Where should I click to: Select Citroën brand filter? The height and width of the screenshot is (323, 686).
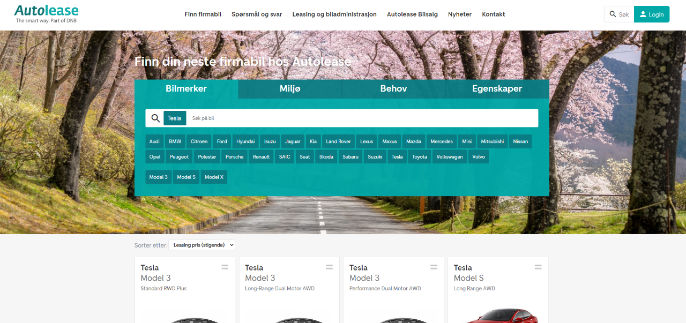click(199, 141)
